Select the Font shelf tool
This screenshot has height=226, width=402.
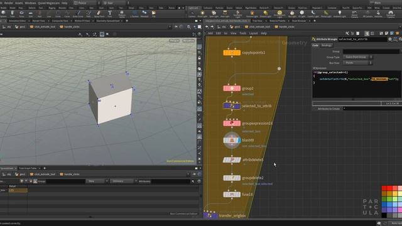tap(110, 14)
